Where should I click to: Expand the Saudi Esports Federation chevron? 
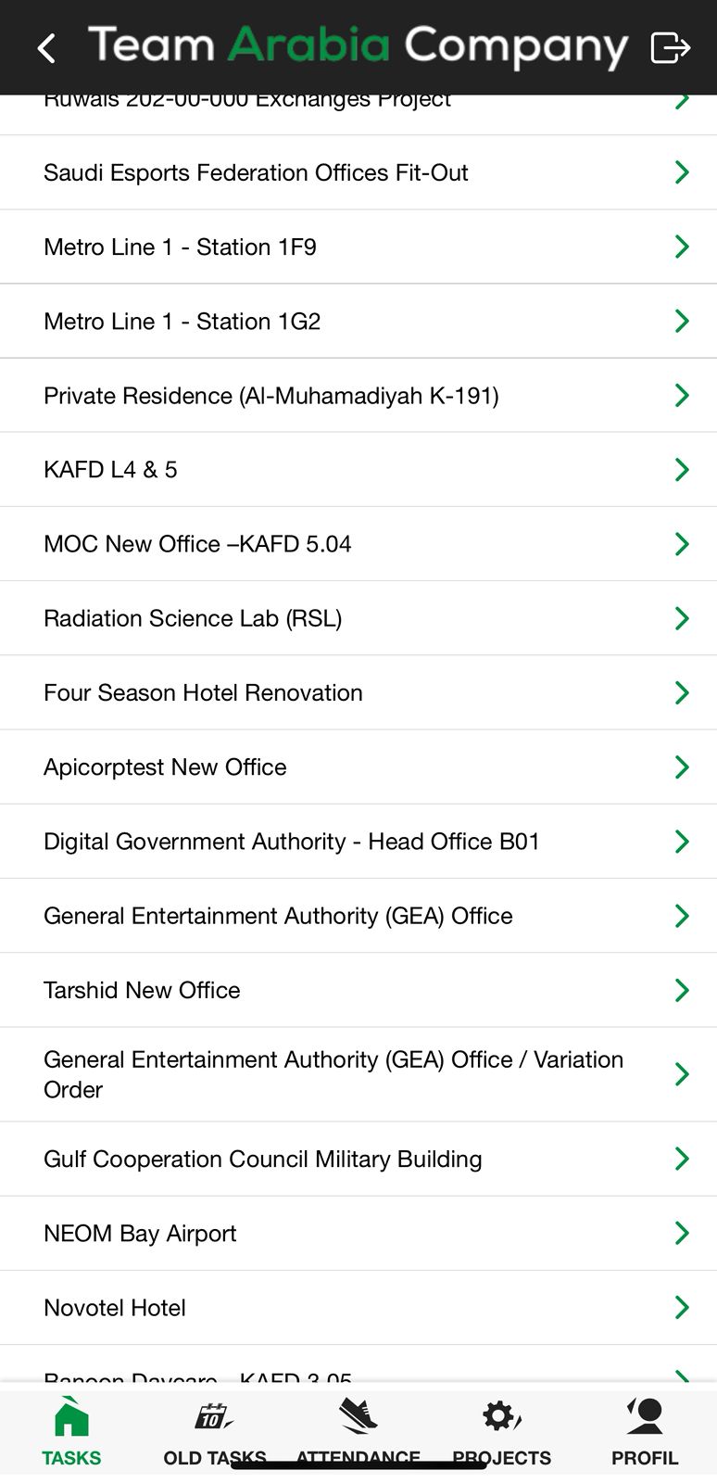(x=682, y=172)
